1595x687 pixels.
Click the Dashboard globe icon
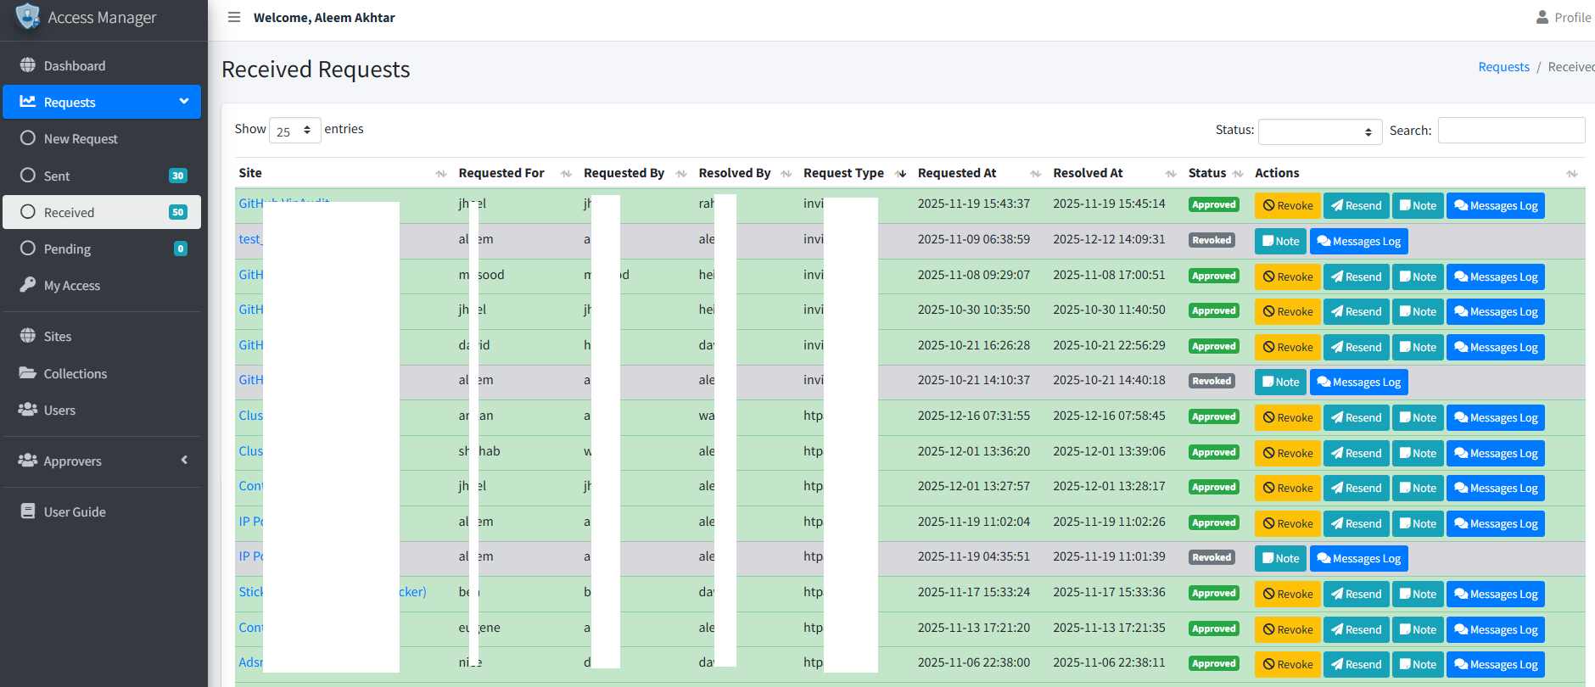28,65
